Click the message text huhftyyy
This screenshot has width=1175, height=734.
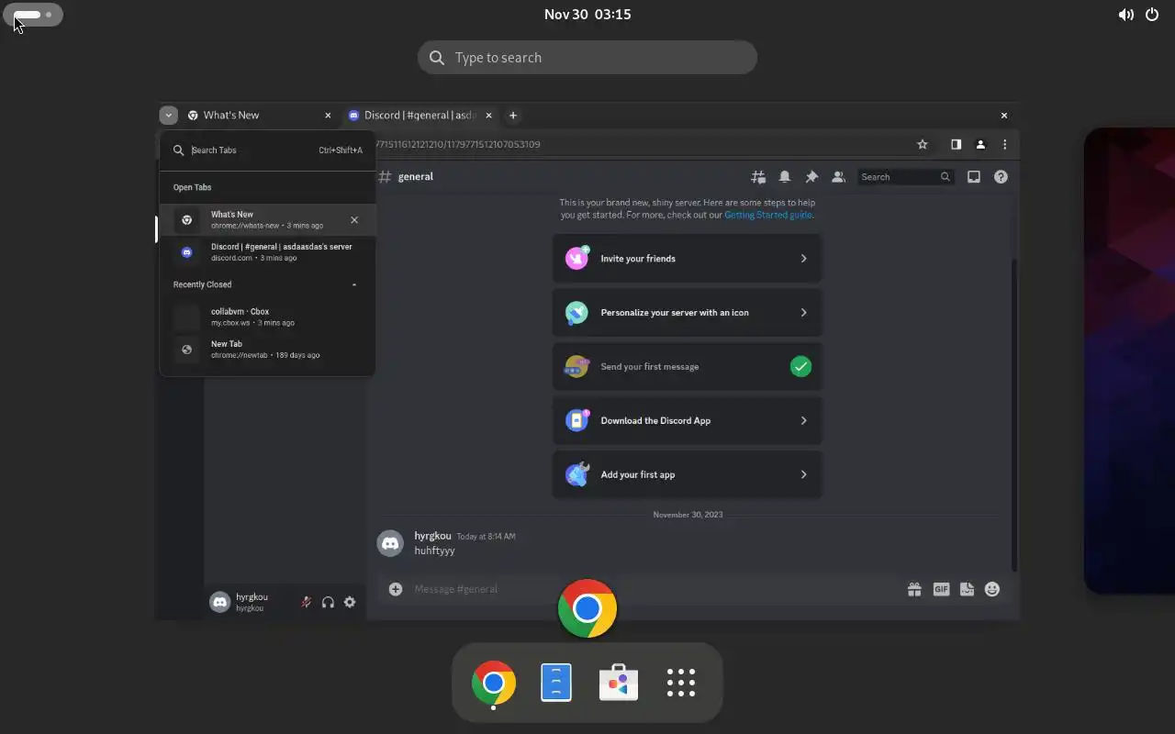pyautogui.click(x=434, y=551)
